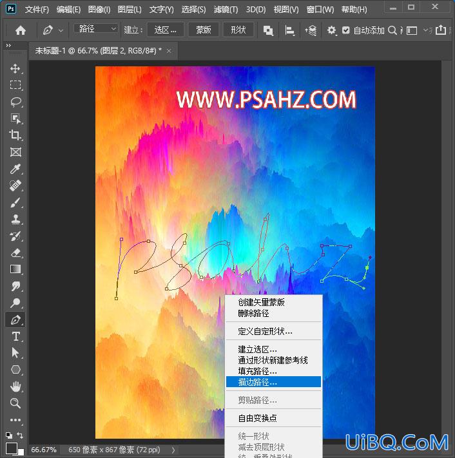
Task: Select the Lasso tool
Action: [x=15, y=102]
